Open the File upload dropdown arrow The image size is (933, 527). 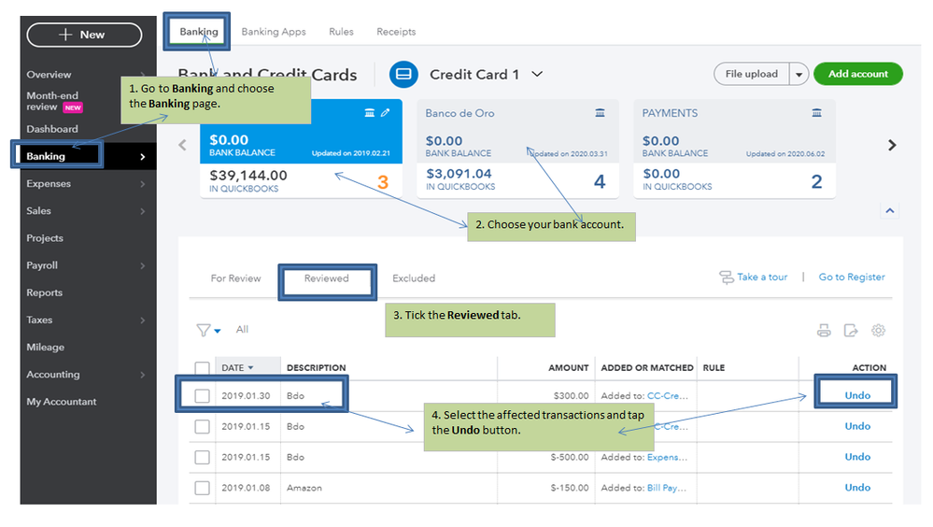click(799, 75)
